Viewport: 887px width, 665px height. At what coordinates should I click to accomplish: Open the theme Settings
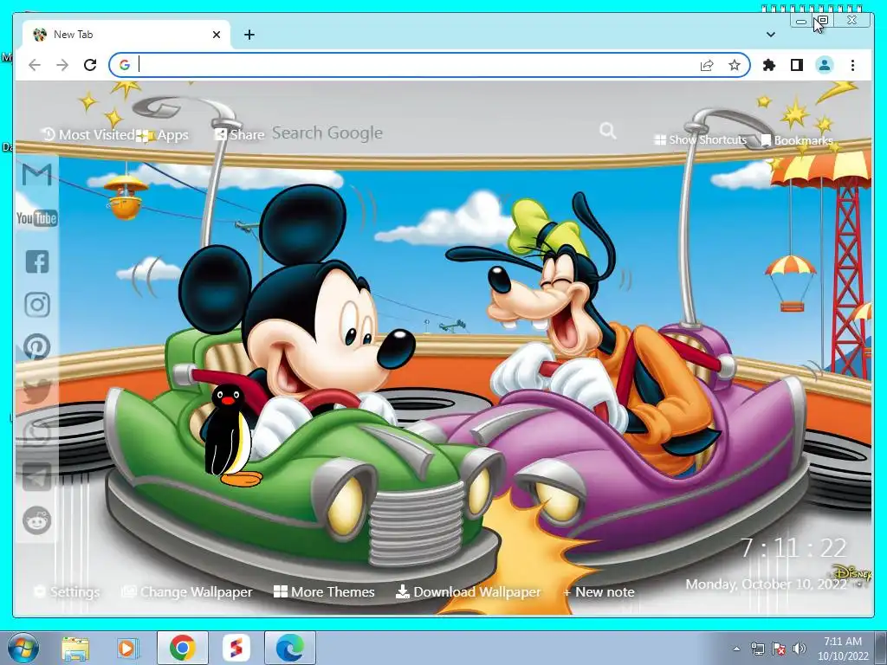[67, 592]
